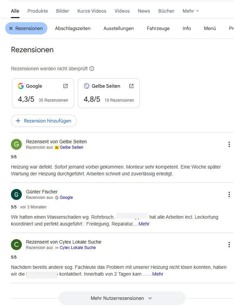Expand Günter Fischer review with Mehr
Image resolution: width=234 pixels, height=306 pixels.
click(144, 224)
